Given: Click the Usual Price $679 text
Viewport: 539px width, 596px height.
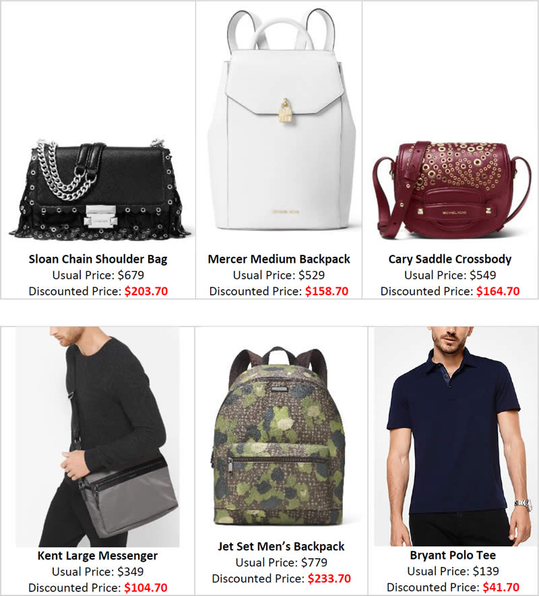Looking at the screenshot, I should pos(98,275).
